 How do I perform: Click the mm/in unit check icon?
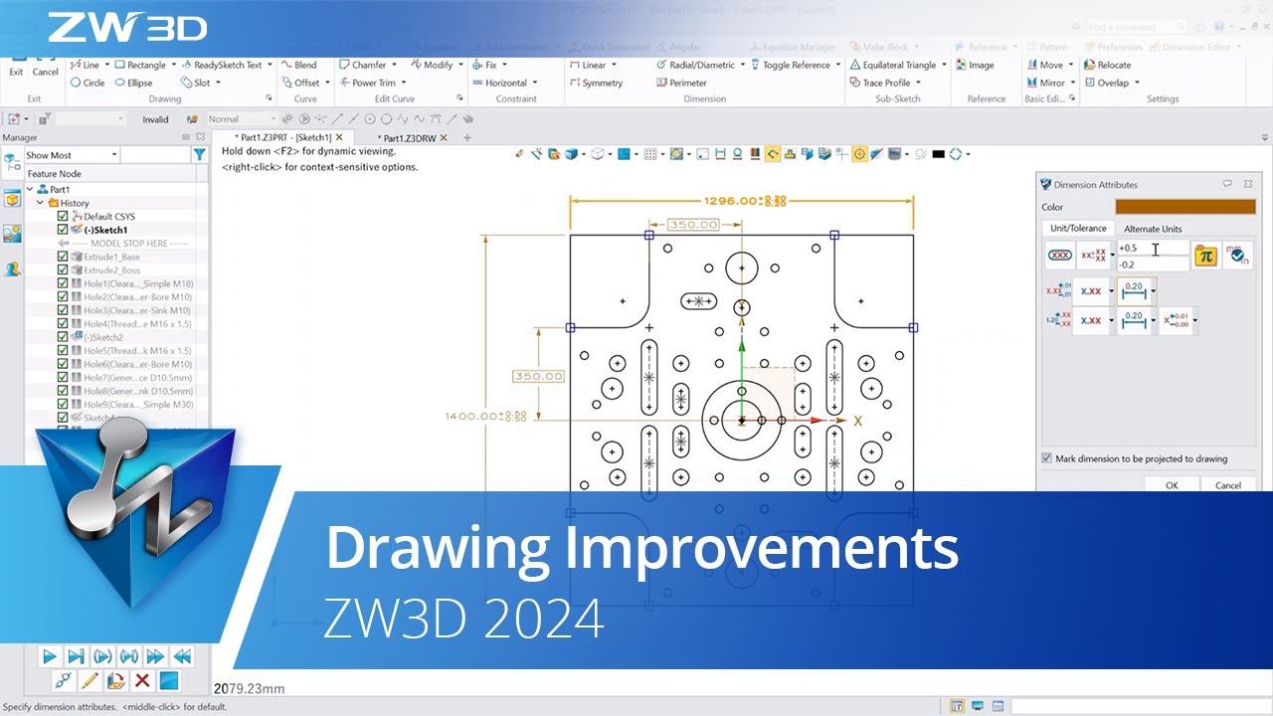pos(1236,256)
